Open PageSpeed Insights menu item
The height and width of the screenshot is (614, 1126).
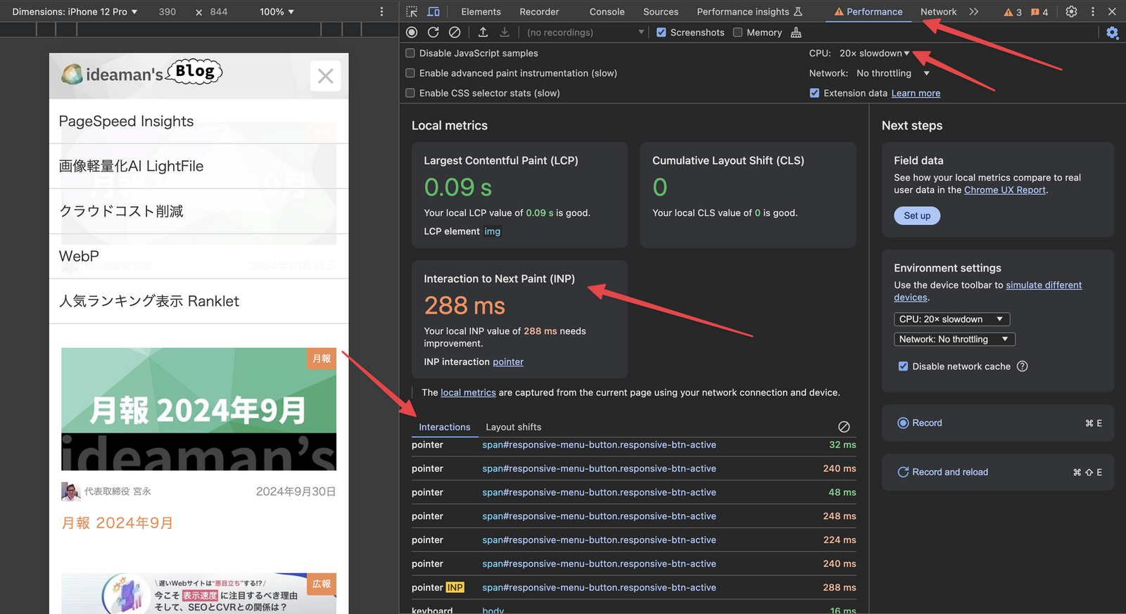click(198, 121)
